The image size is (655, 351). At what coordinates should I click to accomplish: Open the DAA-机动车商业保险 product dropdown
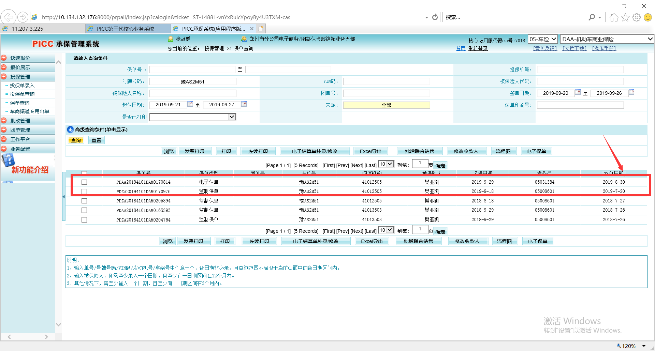(607, 39)
